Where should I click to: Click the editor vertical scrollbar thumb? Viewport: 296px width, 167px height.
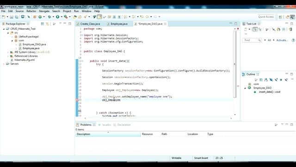(235, 64)
